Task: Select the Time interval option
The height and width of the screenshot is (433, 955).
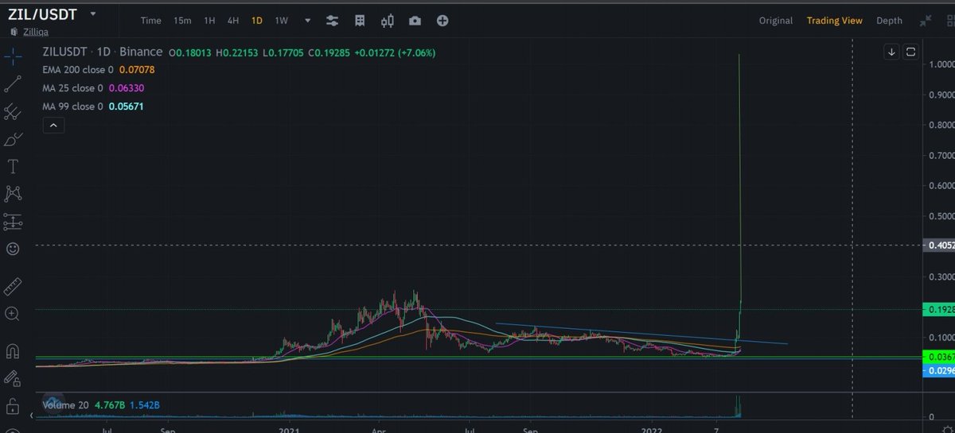Action: [x=150, y=21]
